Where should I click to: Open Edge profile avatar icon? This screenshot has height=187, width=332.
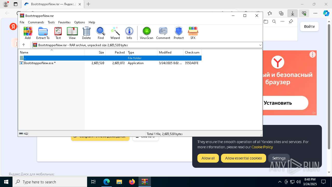[6, 4]
